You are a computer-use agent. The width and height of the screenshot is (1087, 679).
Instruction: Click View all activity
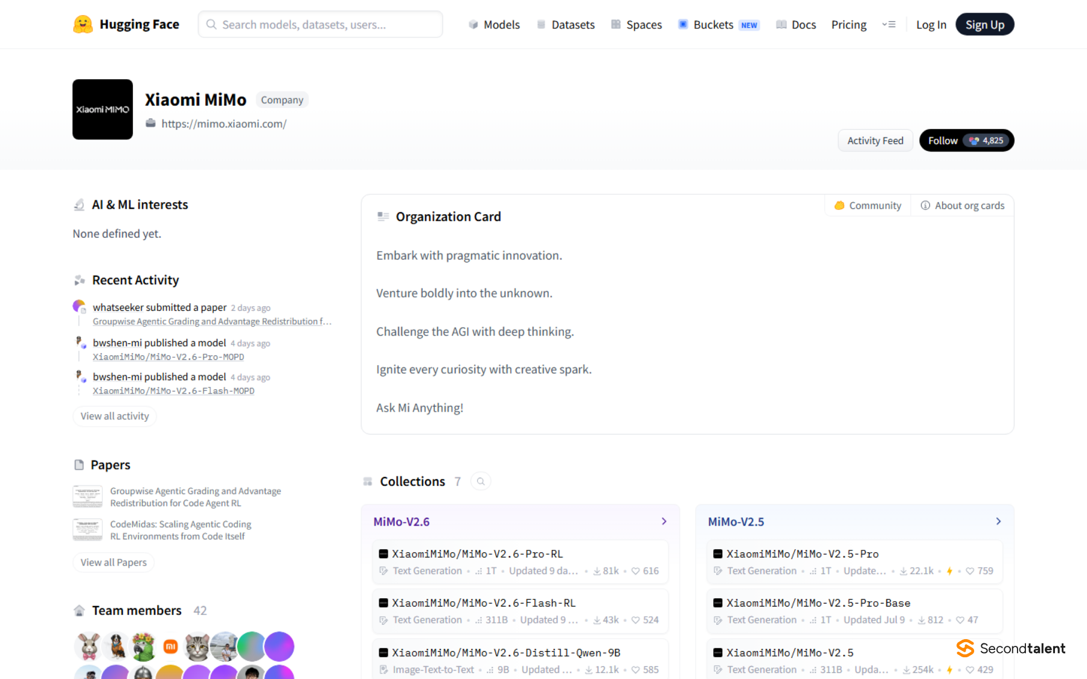click(x=115, y=416)
